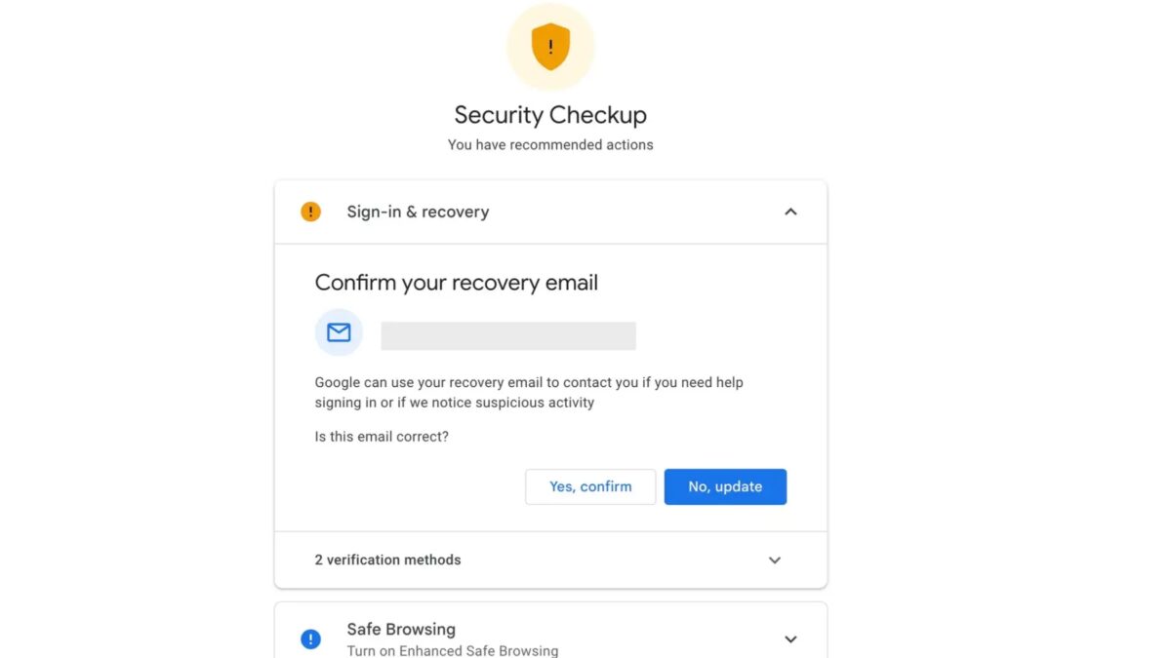The width and height of the screenshot is (1171, 658).
Task: Click the 2 verification methods row label
Action: click(x=387, y=560)
